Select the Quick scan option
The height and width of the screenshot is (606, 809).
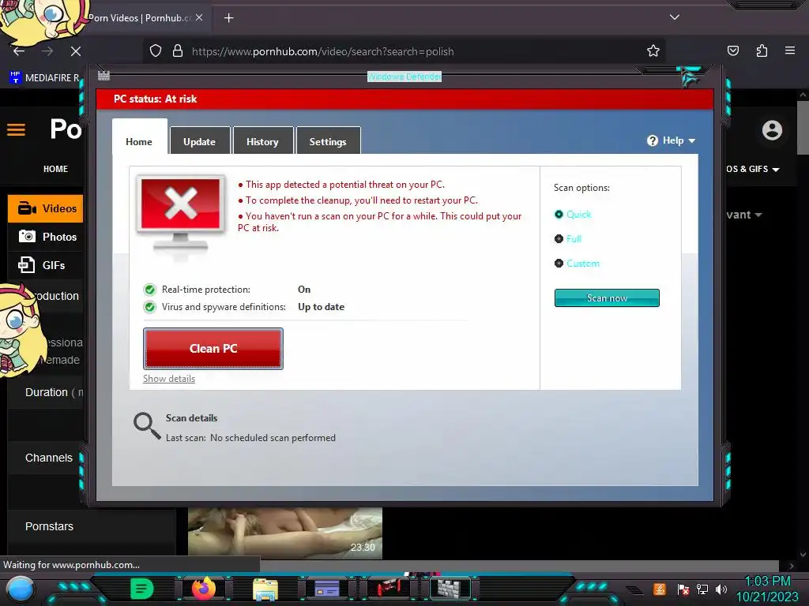click(573, 215)
